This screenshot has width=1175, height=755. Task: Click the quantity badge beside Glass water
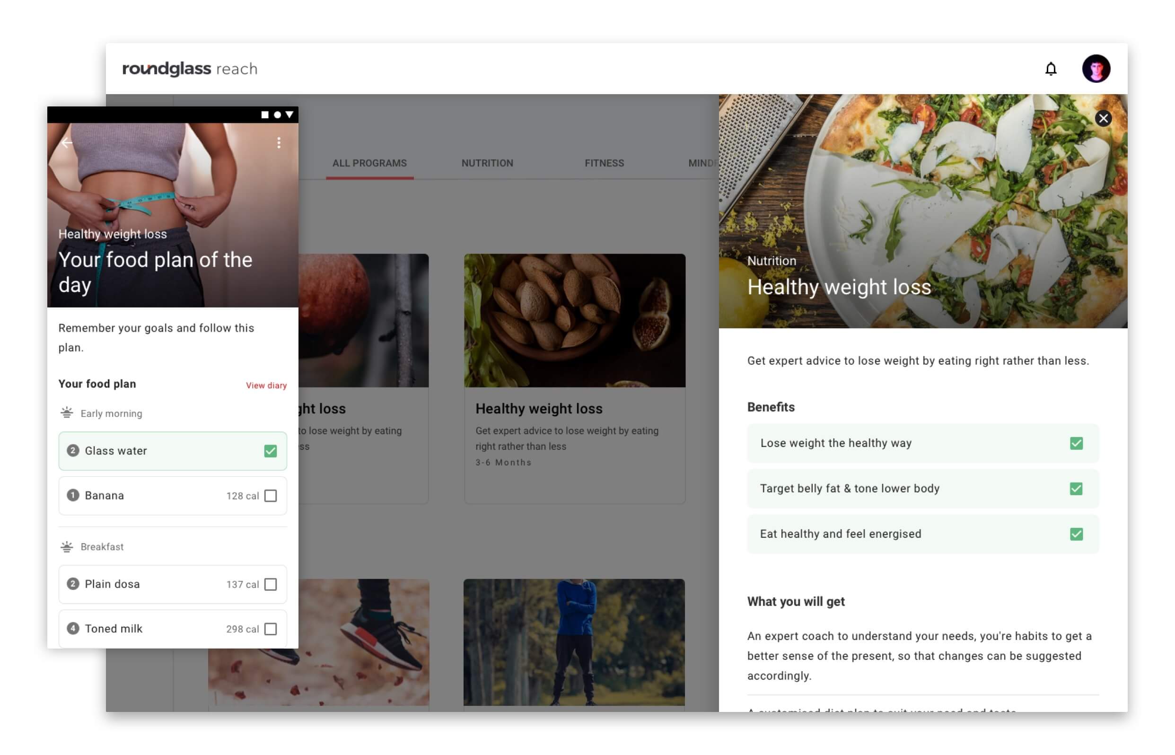(73, 450)
